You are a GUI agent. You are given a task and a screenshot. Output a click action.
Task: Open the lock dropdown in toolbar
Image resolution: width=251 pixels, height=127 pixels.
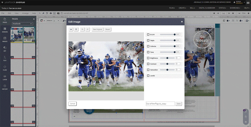tap(241, 21)
